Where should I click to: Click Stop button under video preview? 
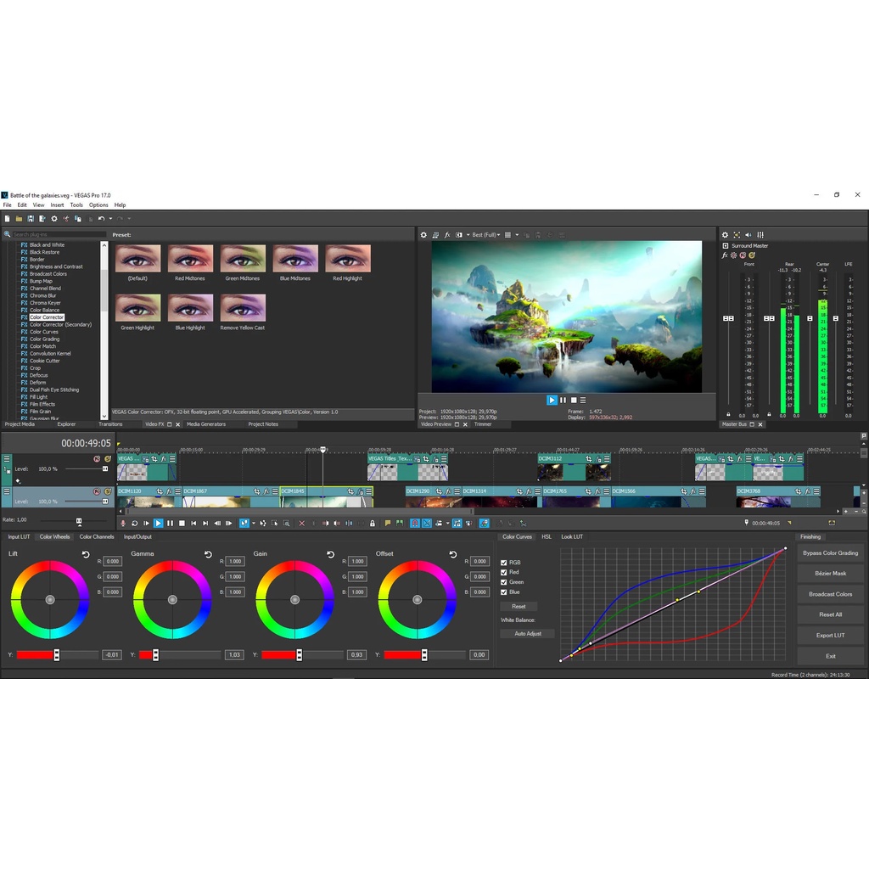573,400
